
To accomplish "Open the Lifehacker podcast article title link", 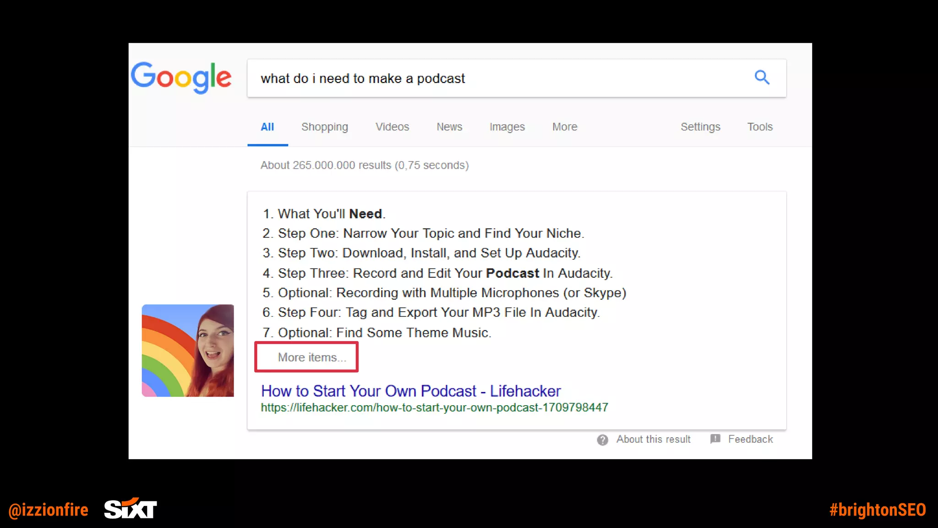I will coord(410,391).
